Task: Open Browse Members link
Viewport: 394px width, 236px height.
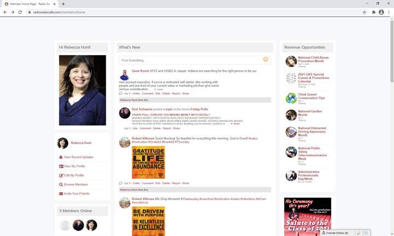Action: click(x=76, y=184)
